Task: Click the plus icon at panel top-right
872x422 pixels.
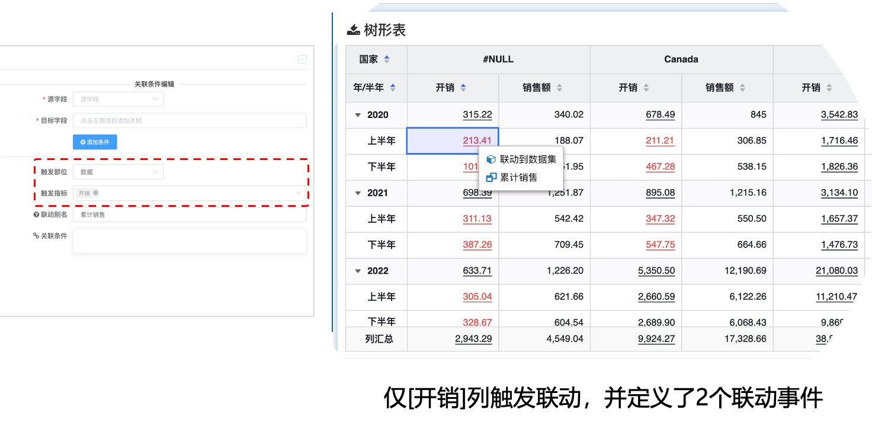Action: point(302,59)
